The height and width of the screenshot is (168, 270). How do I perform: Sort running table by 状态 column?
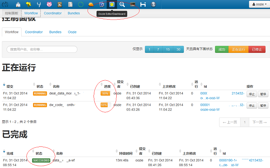point(40,87)
